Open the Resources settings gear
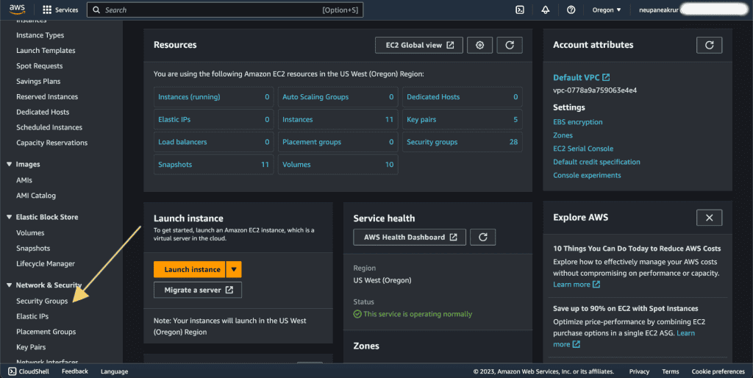The width and height of the screenshot is (753, 378). point(479,45)
